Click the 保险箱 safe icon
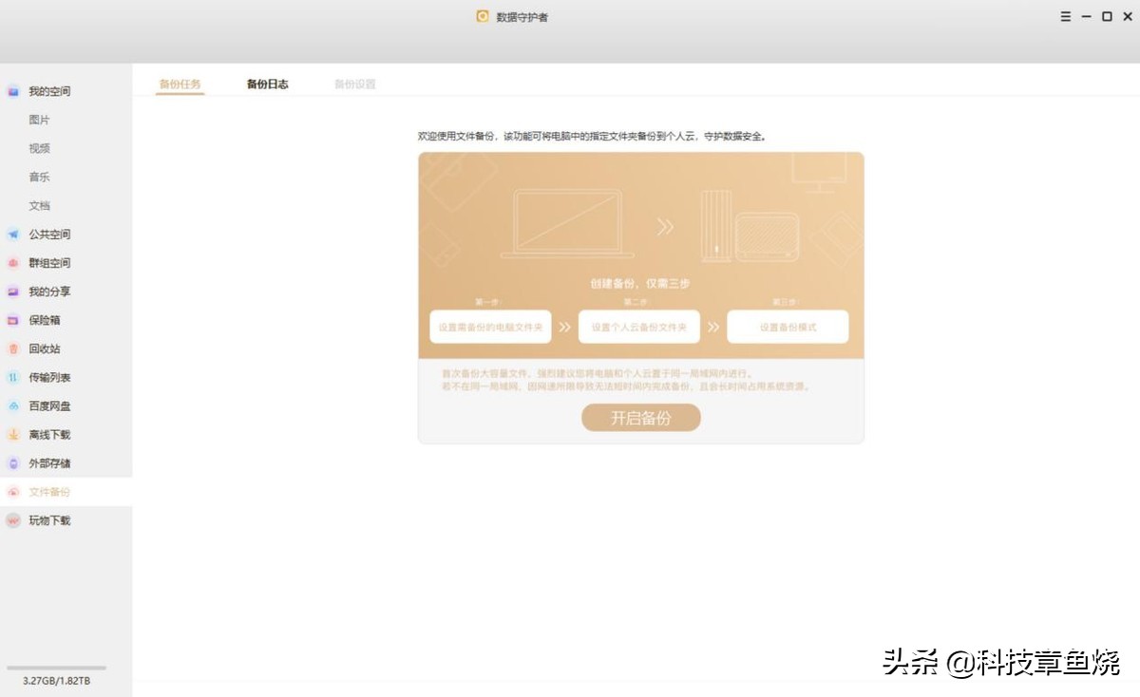The image size is (1140, 697). pyautogui.click(x=13, y=320)
